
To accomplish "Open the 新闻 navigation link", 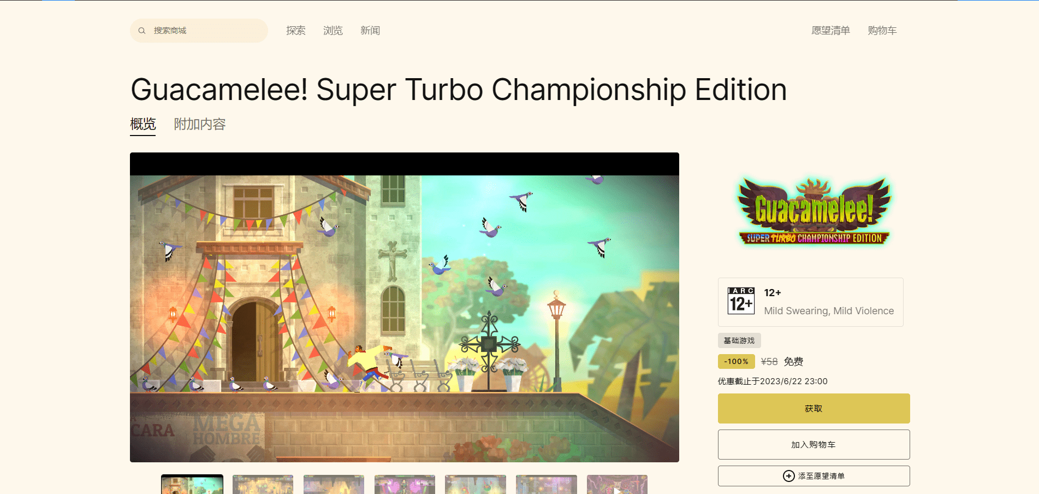I will [370, 31].
